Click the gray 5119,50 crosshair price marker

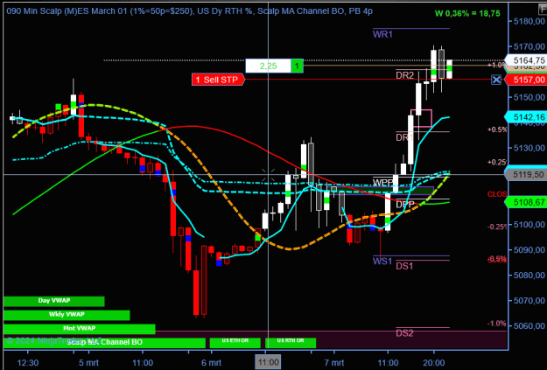[526, 174]
